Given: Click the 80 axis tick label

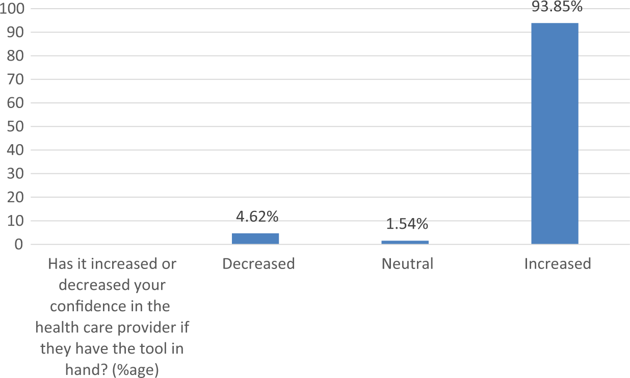Looking at the screenshot, I should pyautogui.click(x=15, y=56).
